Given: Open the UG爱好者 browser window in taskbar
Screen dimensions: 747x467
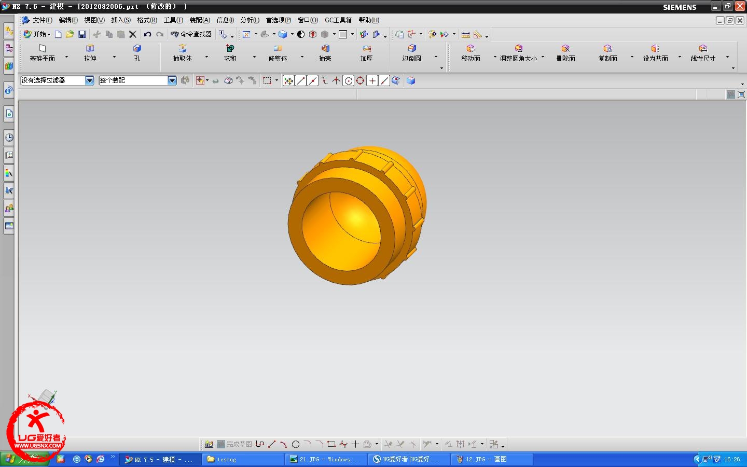Looking at the screenshot, I should (409, 459).
